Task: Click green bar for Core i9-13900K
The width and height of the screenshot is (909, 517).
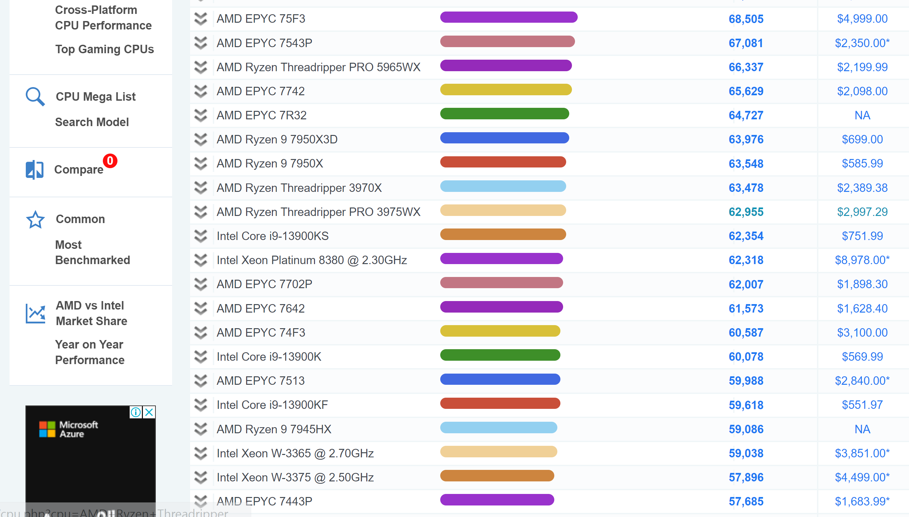Action: click(500, 355)
